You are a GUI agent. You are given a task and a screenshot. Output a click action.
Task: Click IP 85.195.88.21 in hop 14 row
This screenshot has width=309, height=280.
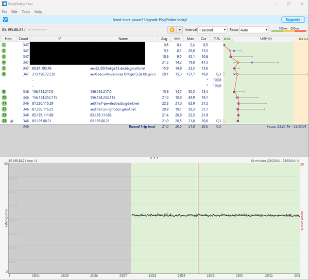pos(42,121)
